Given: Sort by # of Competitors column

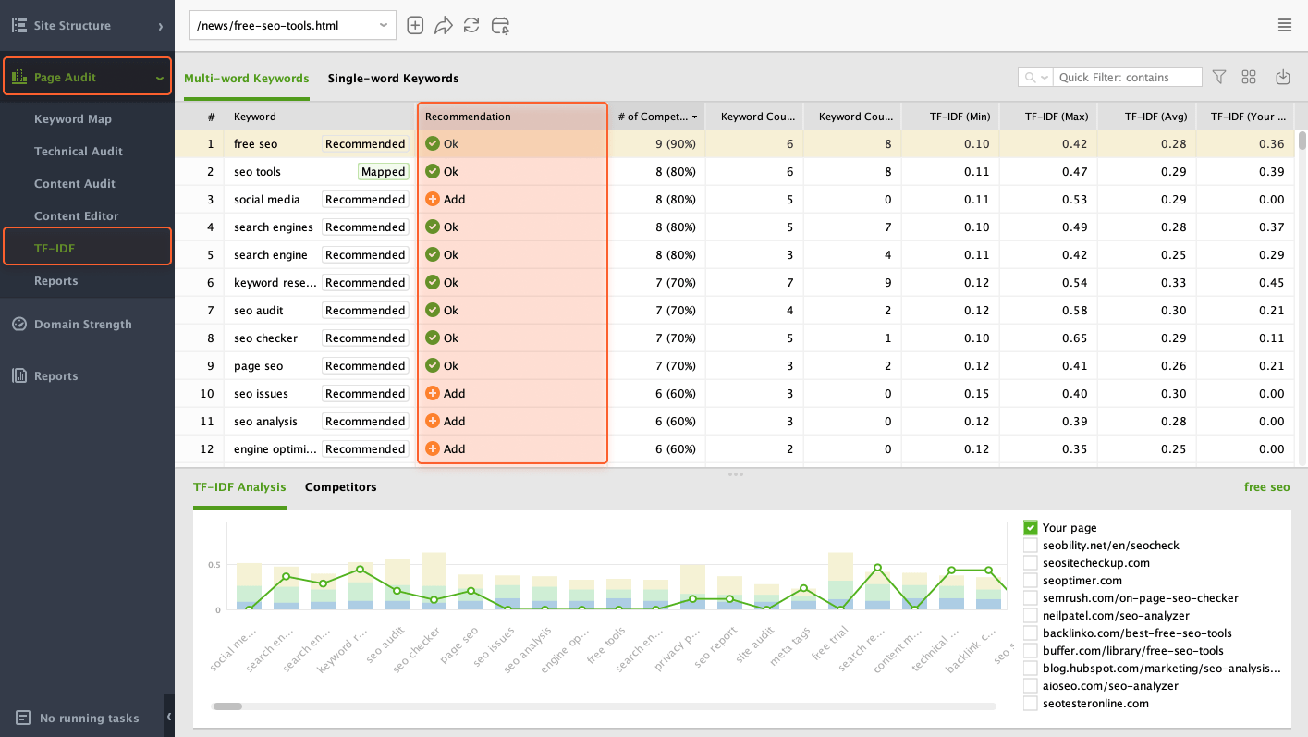Looking at the screenshot, I should tap(656, 117).
